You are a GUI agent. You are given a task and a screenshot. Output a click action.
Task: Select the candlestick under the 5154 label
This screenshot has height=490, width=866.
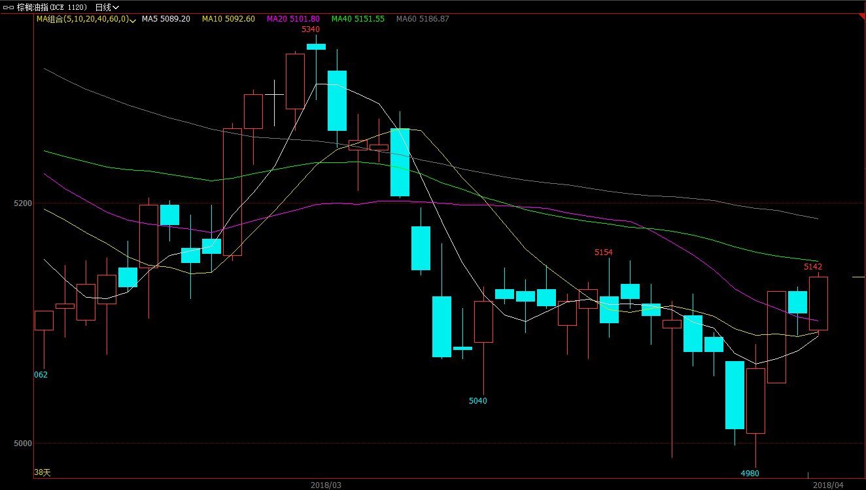point(609,309)
